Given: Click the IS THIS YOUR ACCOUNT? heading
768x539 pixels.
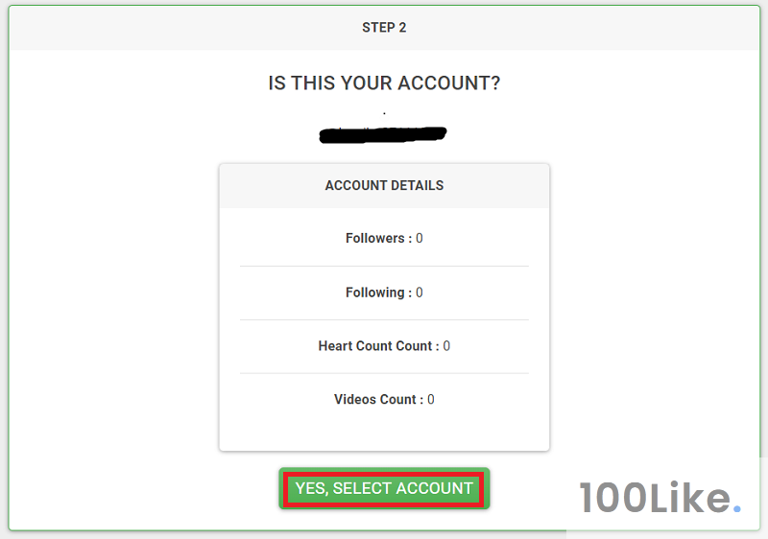Looking at the screenshot, I should coord(384,83).
